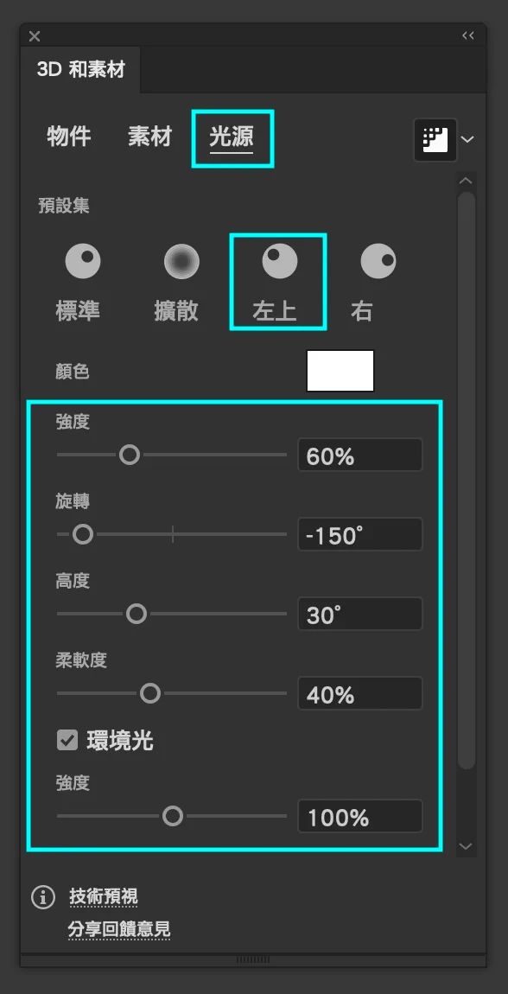Open the 光源 lighting tab
The width and height of the screenshot is (508, 994).
[232, 137]
